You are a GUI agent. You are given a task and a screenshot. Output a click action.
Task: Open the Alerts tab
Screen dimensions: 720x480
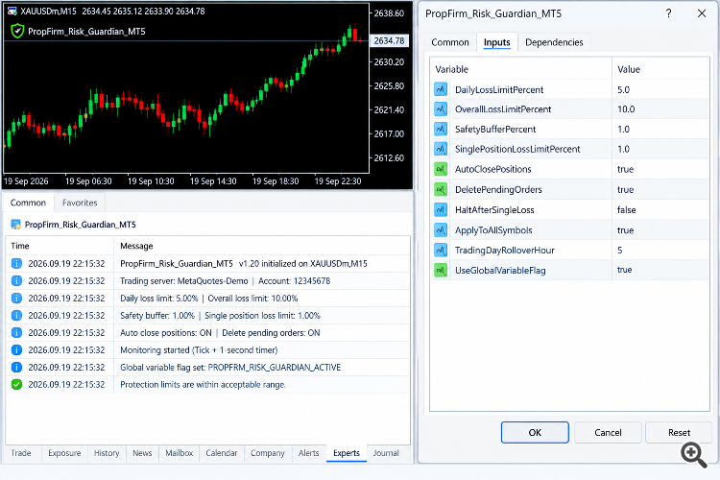pyautogui.click(x=308, y=453)
